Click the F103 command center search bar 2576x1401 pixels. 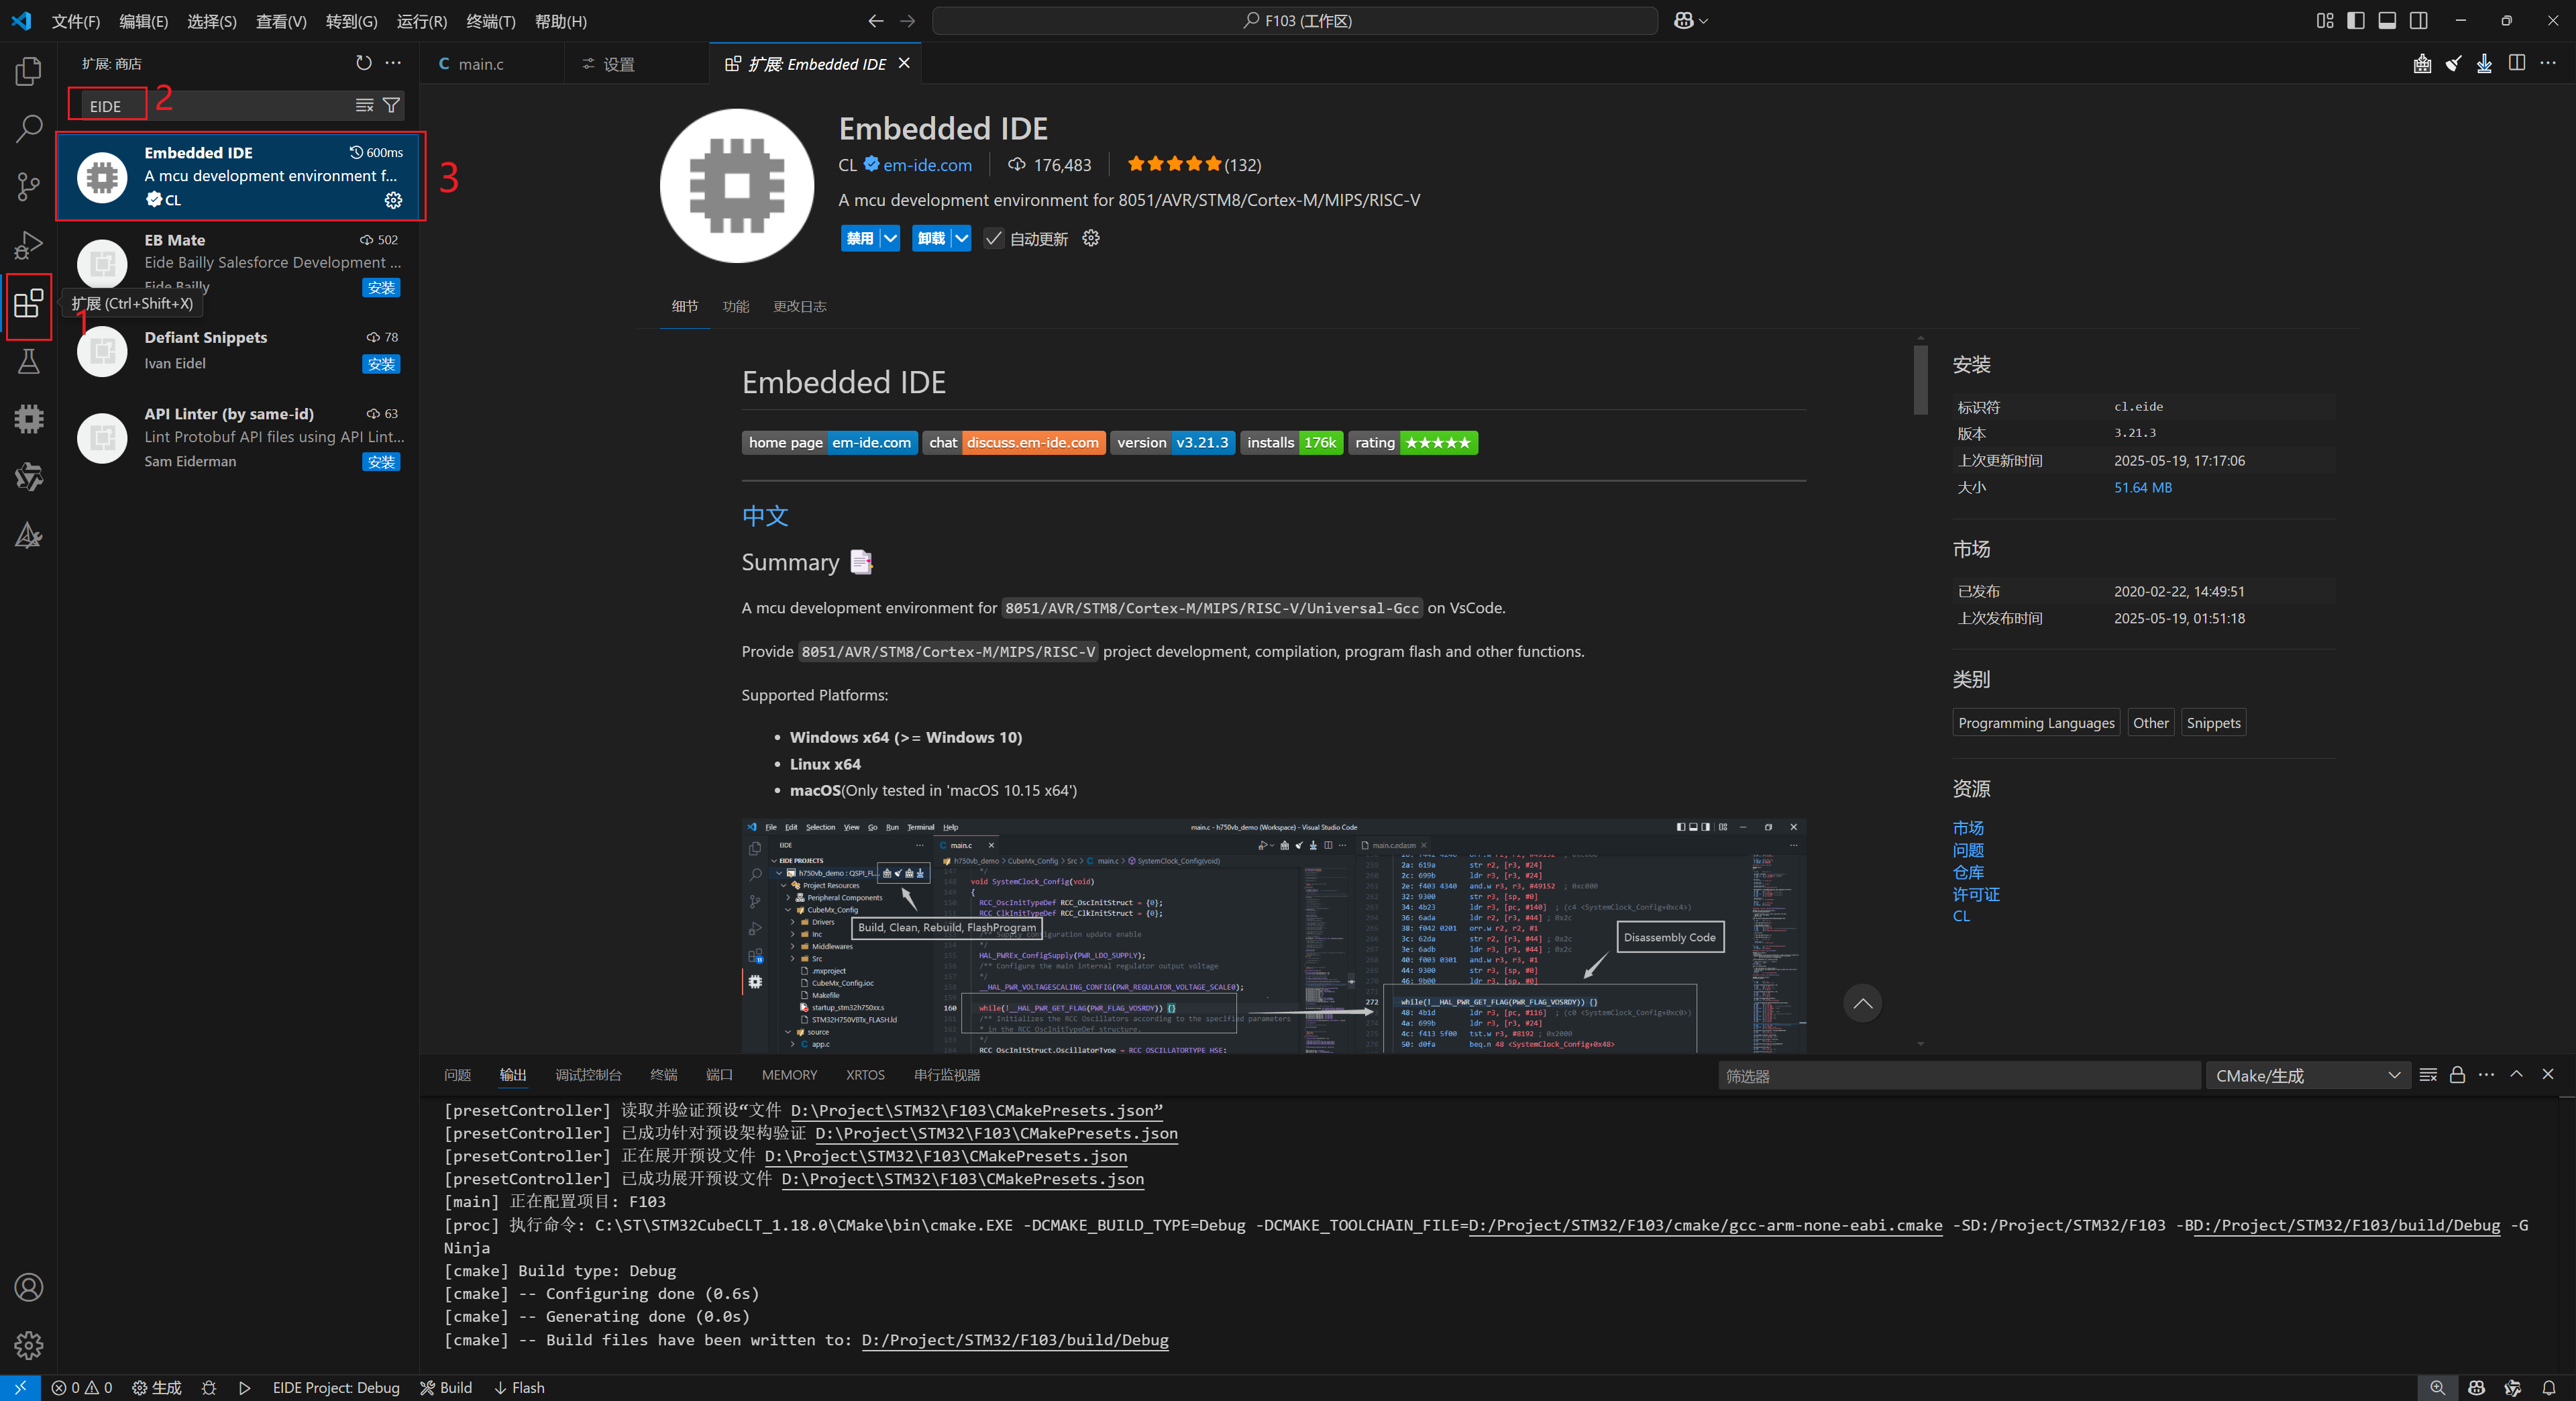click(1294, 21)
